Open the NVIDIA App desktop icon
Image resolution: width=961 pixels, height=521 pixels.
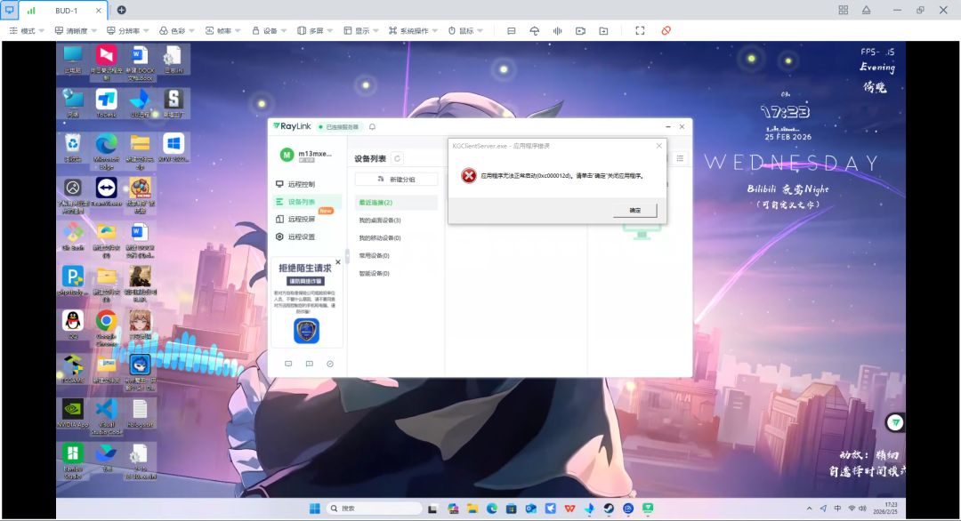(x=72, y=413)
